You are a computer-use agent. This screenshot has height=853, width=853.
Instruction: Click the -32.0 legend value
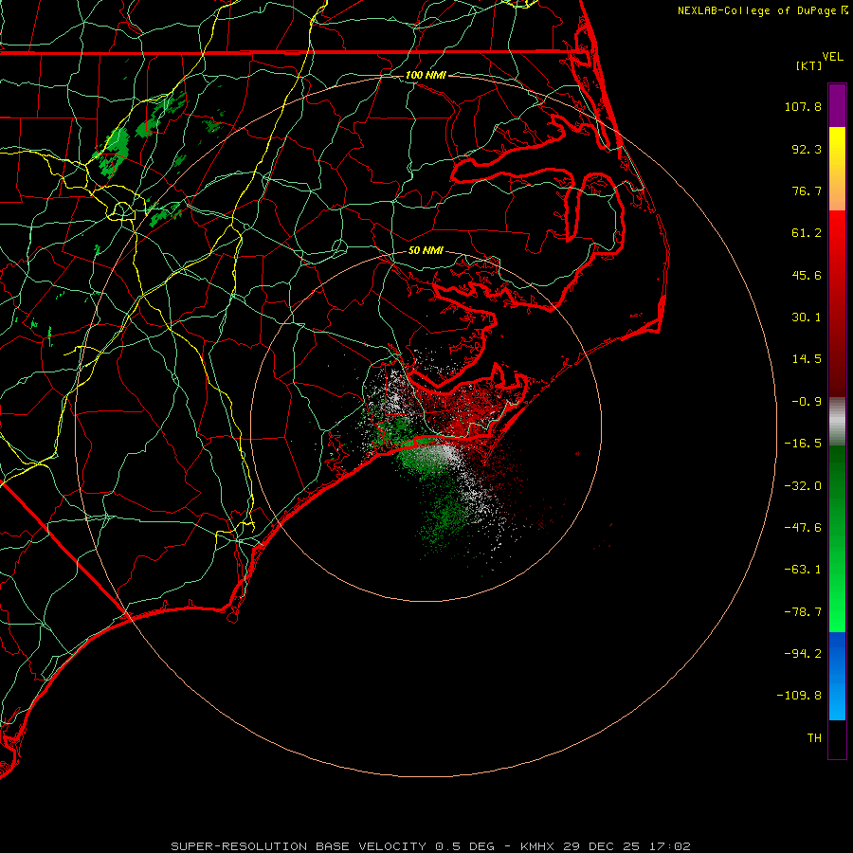(x=803, y=486)
